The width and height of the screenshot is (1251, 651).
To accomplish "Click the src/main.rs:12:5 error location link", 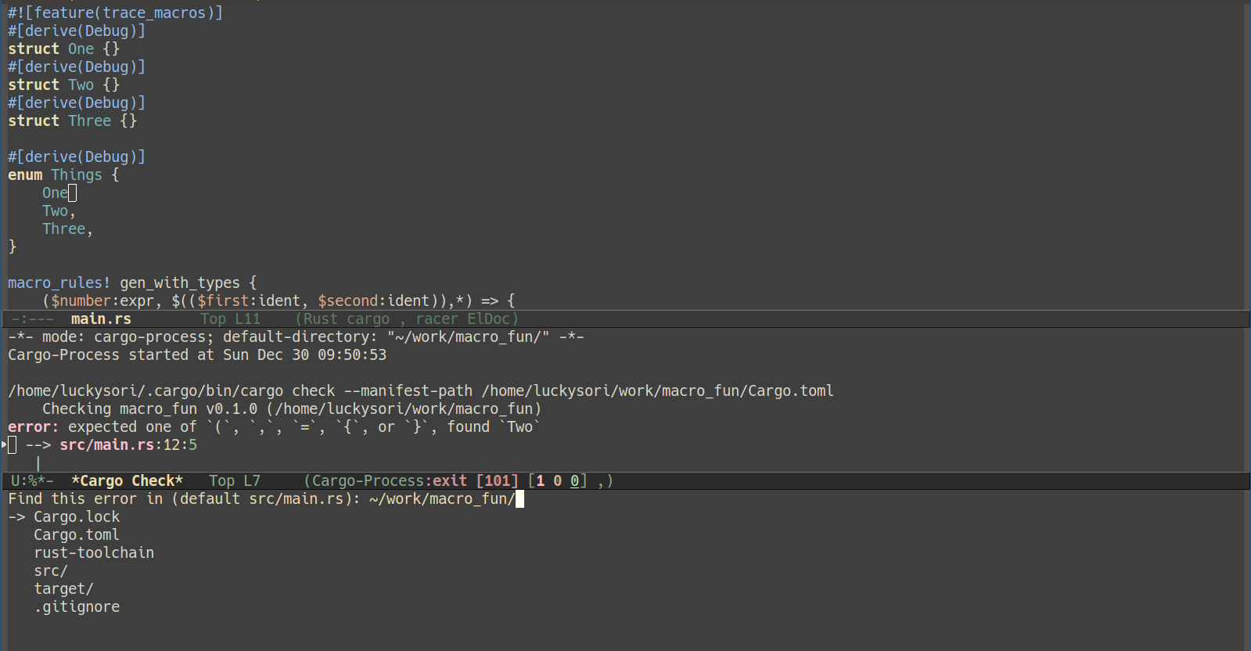I will coord(128,445).
